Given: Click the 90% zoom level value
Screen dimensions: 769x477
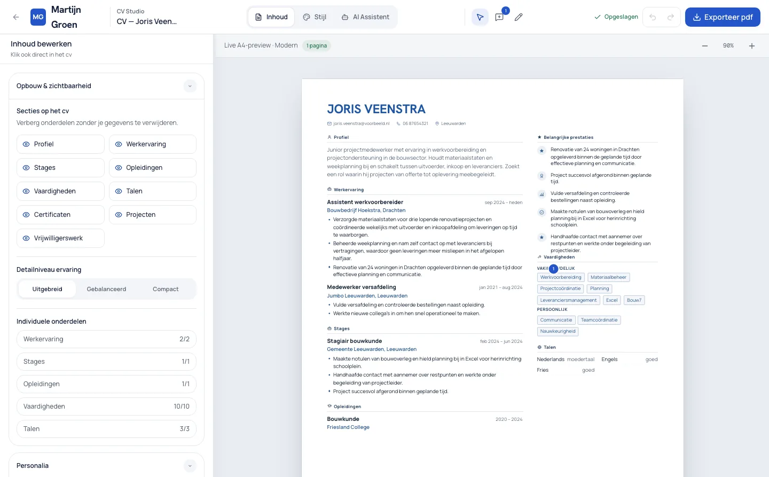Looking at the screenshot, I should [728, 46].
